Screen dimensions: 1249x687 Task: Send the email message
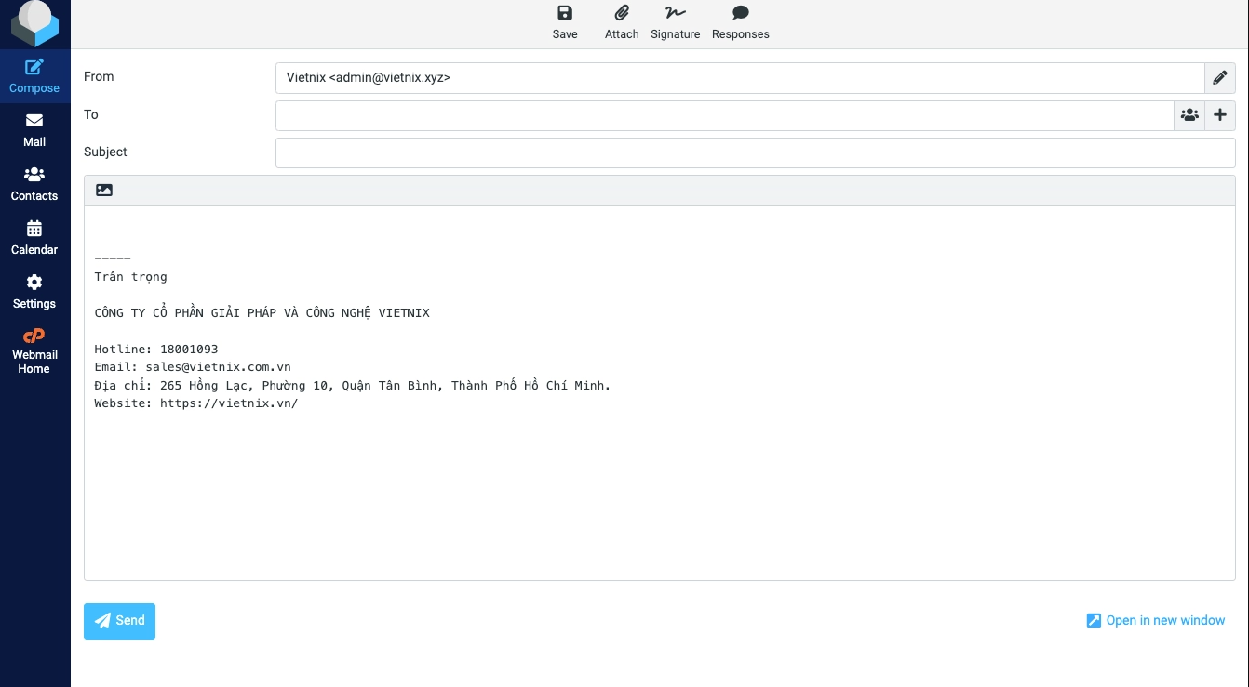pyautogui.click(x=119, y=621)
